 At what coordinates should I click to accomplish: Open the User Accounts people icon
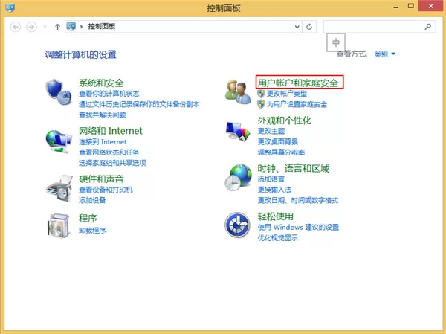click(238, 91)
